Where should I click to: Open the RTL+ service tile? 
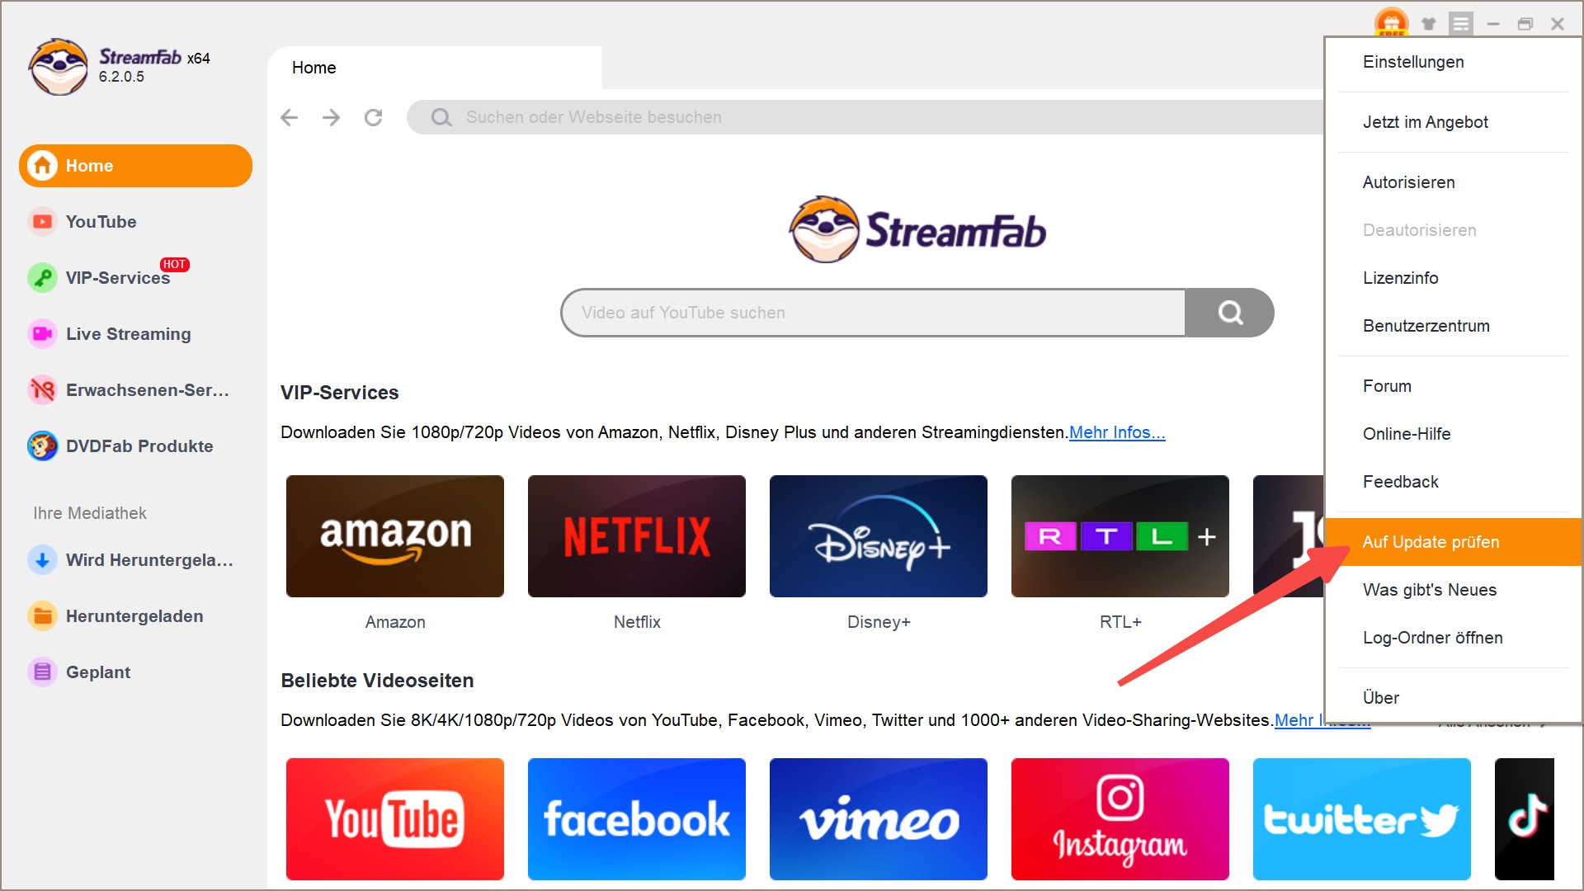[1120, 536]
